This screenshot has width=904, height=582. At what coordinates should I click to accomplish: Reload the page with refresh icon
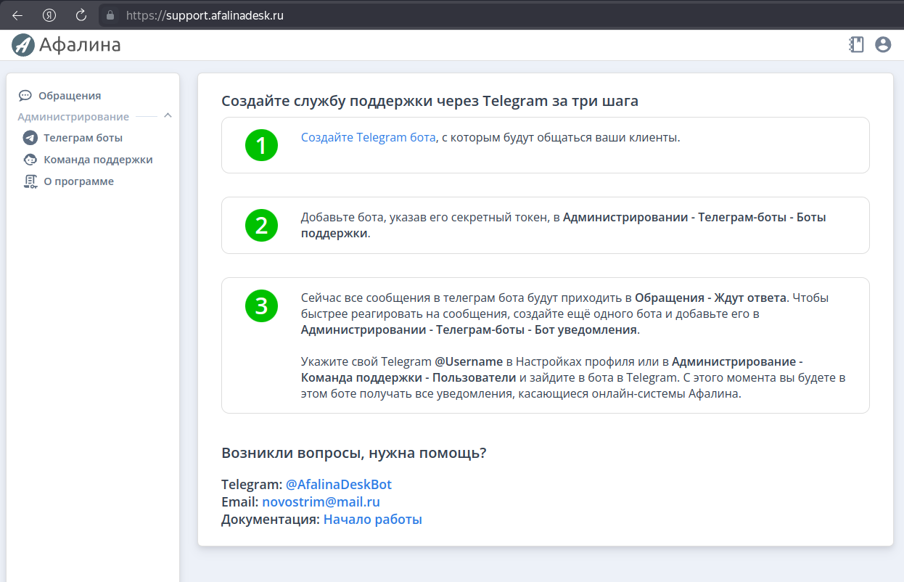[81, 15]
